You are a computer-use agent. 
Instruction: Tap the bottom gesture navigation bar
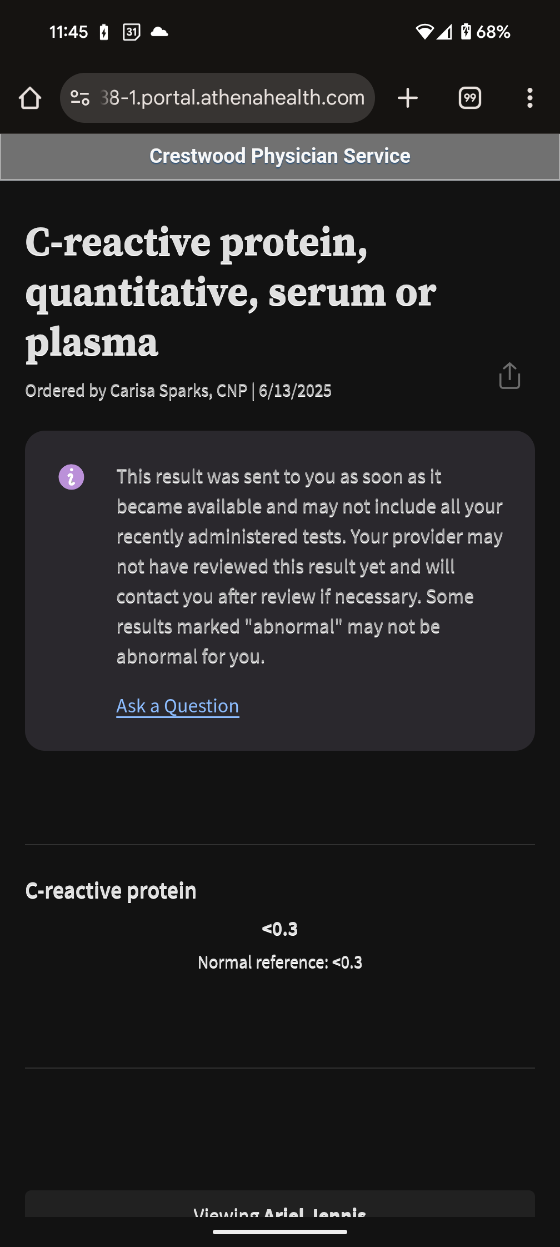(x=280, y=1232)
